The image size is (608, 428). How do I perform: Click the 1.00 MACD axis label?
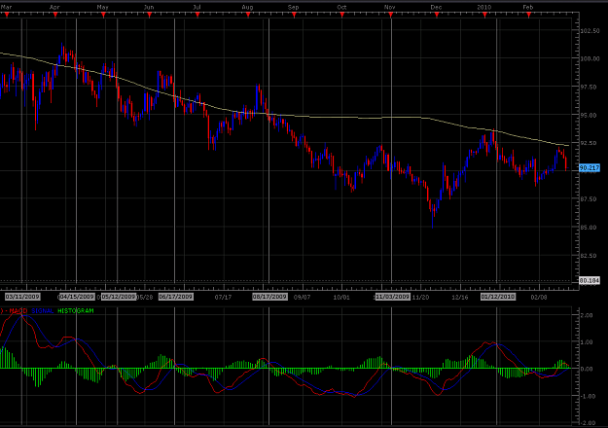click(x=588, y=342)
